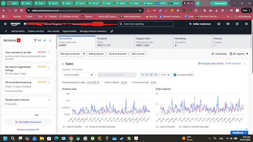Screen dimensions: 253x142
Task: Open the help question mark icon
Action: pos(237,24)
